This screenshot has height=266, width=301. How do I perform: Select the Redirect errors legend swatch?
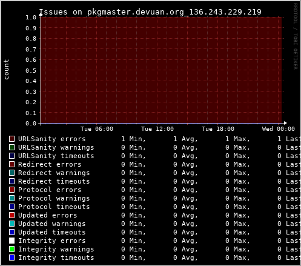(12, 164)
